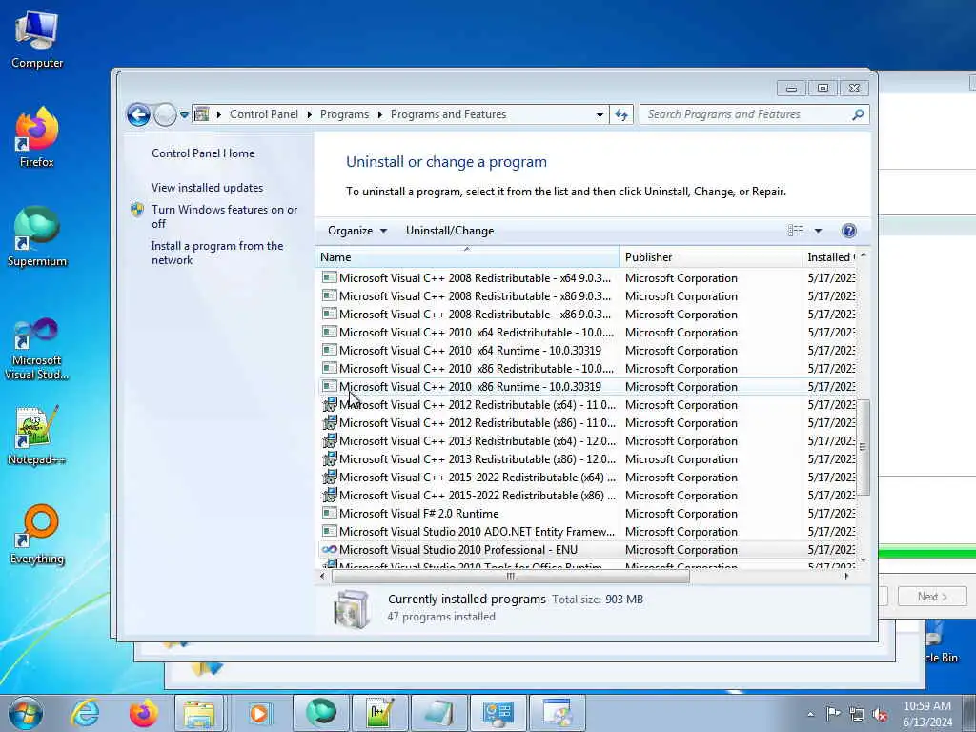Select Visual C++ 2013 Redistributable (x86) row
Screen dimensions: 976x732
[588, 458]
